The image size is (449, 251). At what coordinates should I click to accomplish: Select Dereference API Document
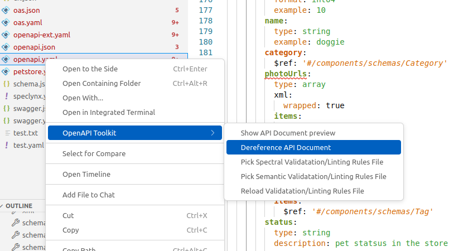pyautogui.click(x=286, y=147)
